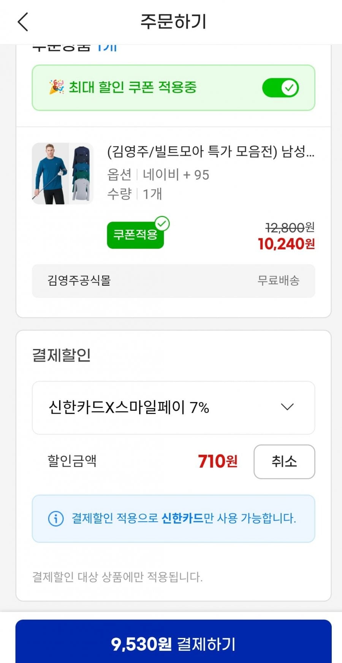This screenshot has height=663, width=342.
Task: Open the 김영주/빌트모아 product title
Action: (211, 152)
